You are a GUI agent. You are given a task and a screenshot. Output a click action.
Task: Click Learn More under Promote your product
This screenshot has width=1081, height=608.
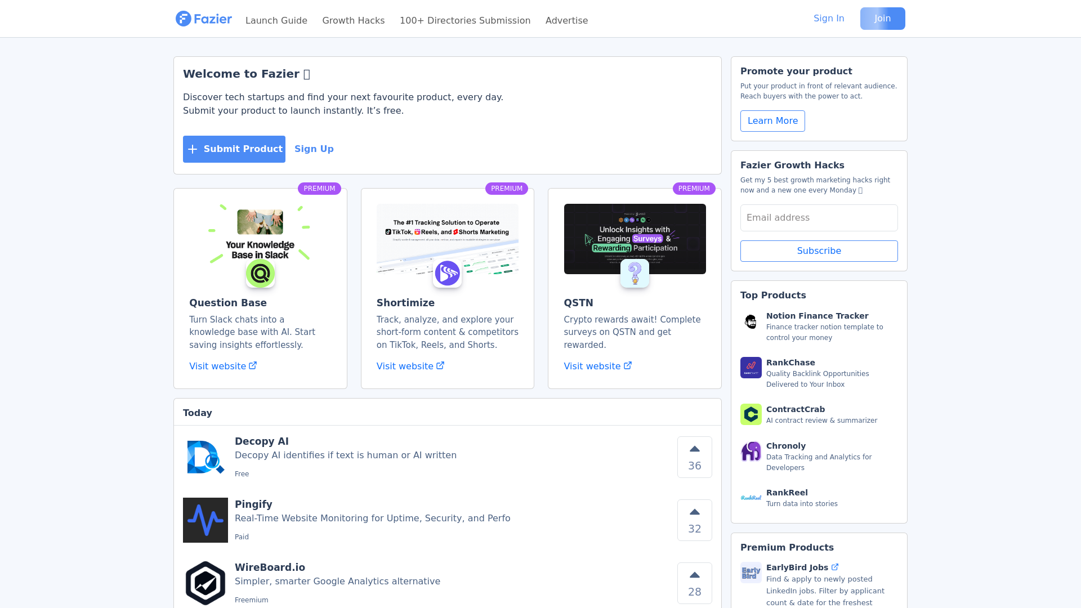coord(772,121)
